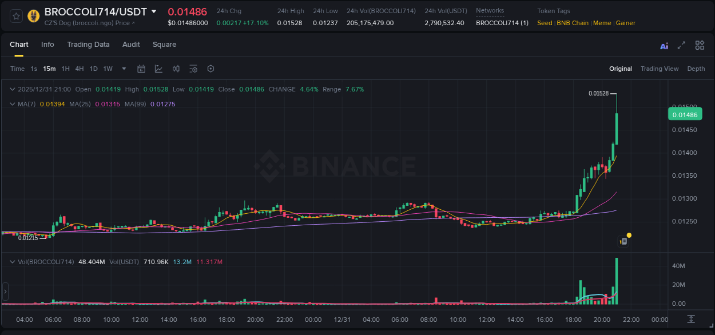The height and width of the screenshot is (335, 715).
Task: Change the chart style via the line-chart icon
Action: [158, 68]
